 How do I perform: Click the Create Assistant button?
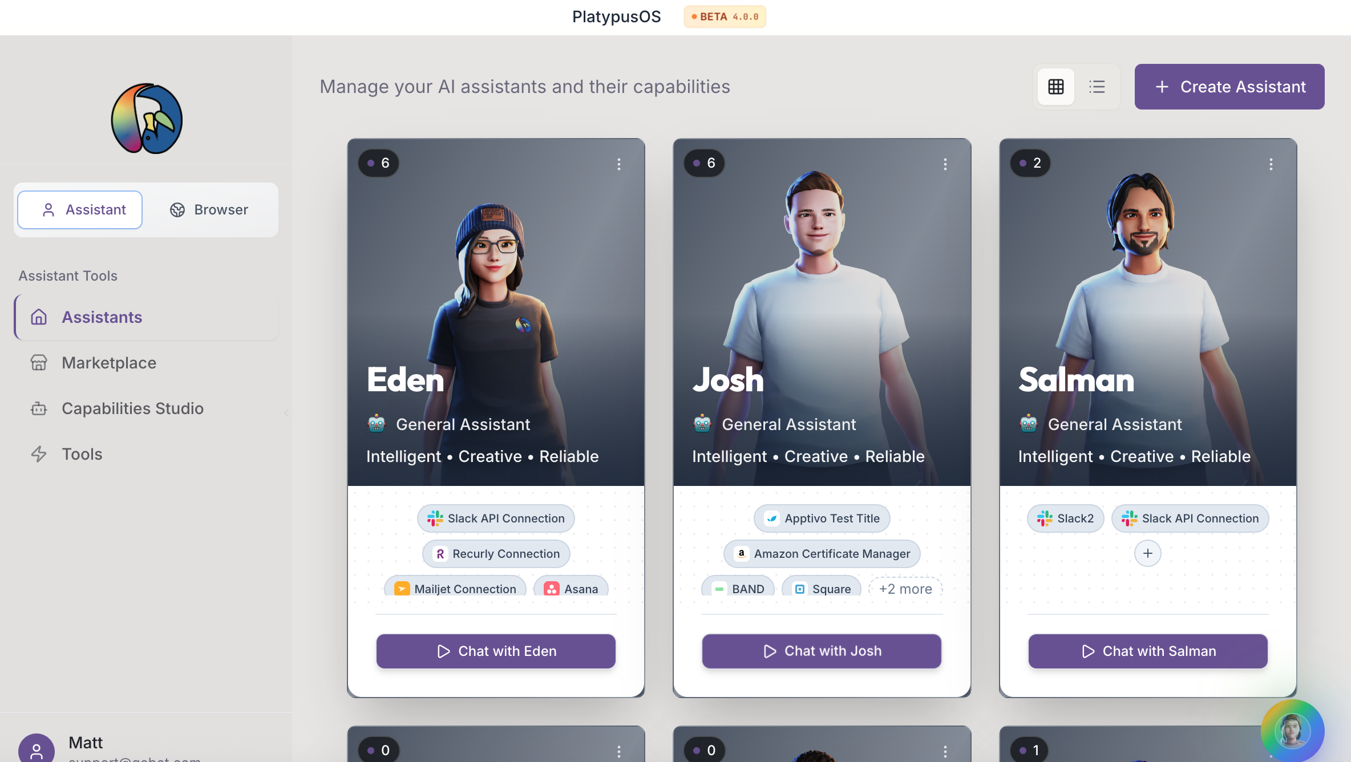pyautogui.click(x=1229, y=87)
